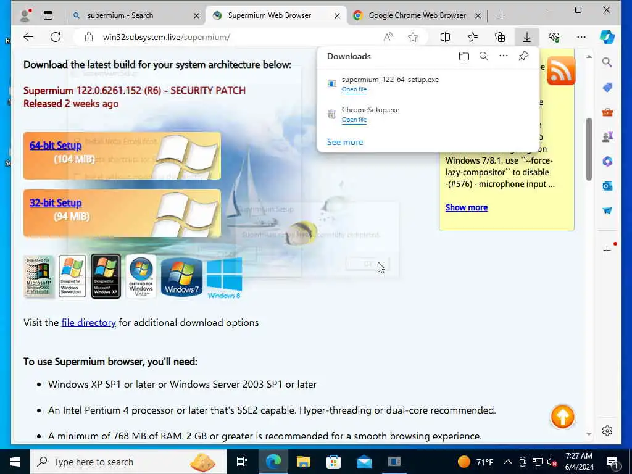Image resolution: width=632 pixels, height=474 pixels.
Task: View site information lock icon
Action: click(x=89, y=37)
